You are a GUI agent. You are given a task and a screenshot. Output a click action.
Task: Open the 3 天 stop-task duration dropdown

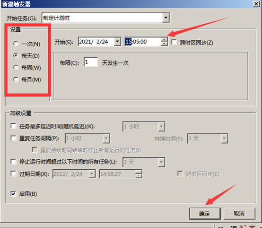[161, 162]
